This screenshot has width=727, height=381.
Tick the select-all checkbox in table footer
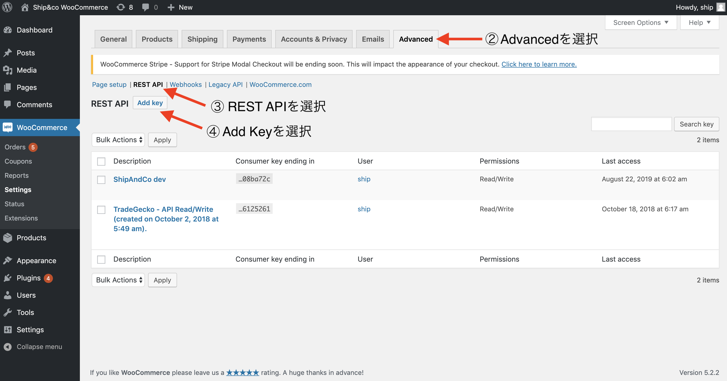(101, 259)
